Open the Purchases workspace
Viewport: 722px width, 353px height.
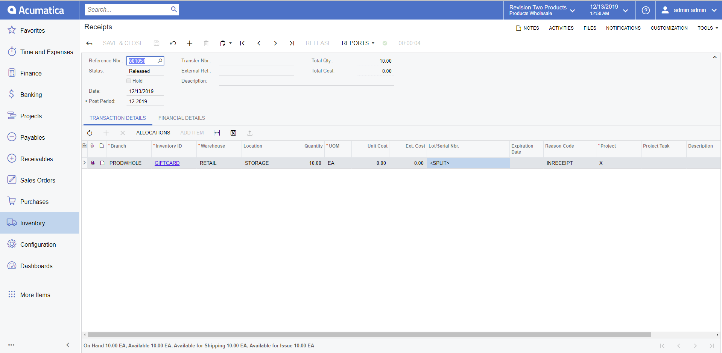tap(40, 202)
